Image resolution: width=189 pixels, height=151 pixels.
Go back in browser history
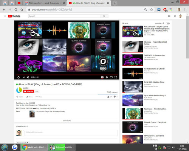[x=4, y=9]
